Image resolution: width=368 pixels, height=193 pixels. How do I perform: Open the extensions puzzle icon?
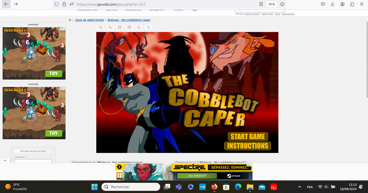click(352, 4)
